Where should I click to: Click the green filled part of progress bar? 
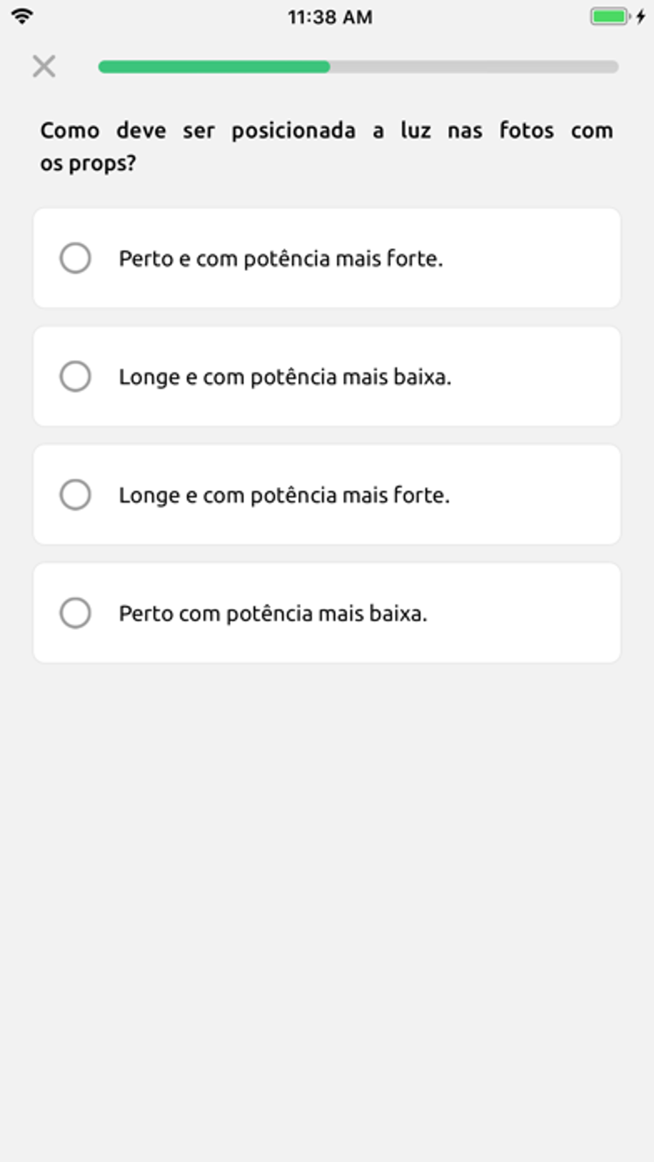[x=214, y=67]
